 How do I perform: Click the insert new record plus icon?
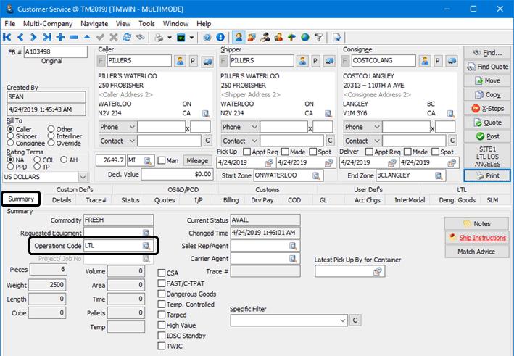point(60,37)
